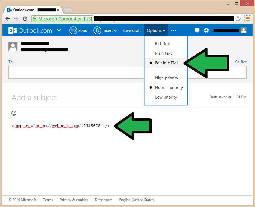Minimize the browser window
The width and height of the screenshot is (255, 207).
[x=228, y=4]
